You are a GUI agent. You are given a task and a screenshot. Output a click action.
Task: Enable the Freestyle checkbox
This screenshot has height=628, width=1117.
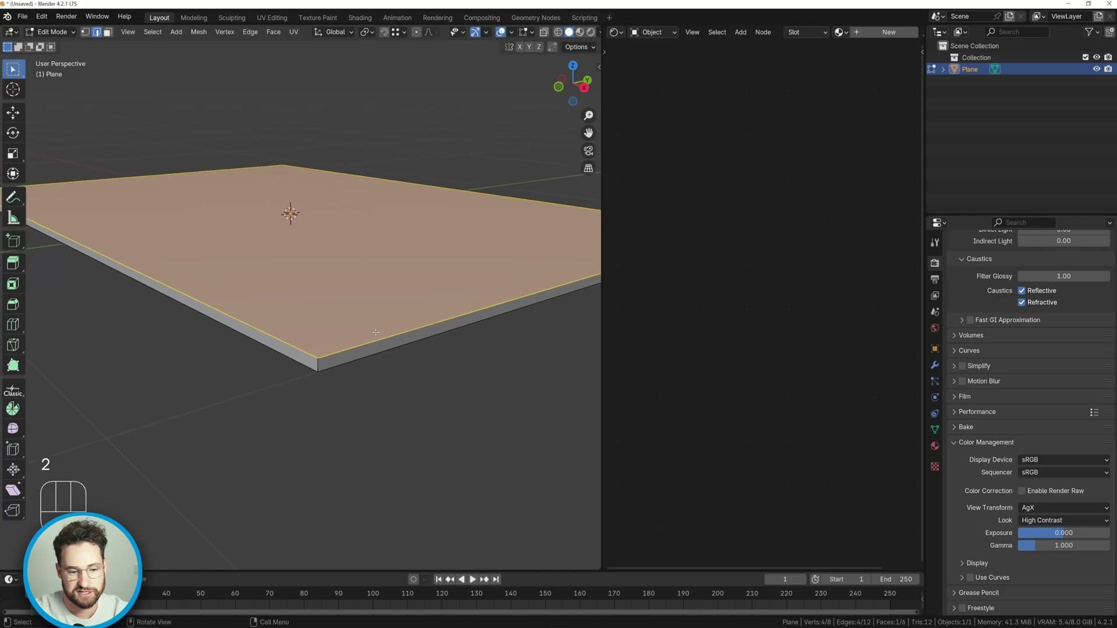click(x=962, y=608)
